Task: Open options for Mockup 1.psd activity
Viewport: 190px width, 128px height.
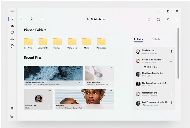Action: (x=171, y=51)
